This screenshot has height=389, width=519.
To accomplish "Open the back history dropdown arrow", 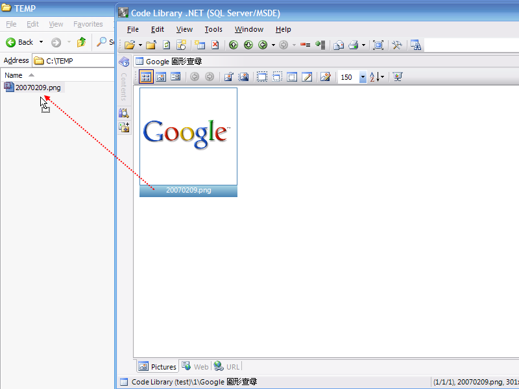I will pos(273,45).
